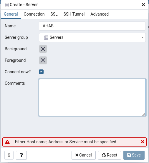Open the Server group Servers combo box
Viewport: 149px width, 163px height.
(x=92, y=37)
